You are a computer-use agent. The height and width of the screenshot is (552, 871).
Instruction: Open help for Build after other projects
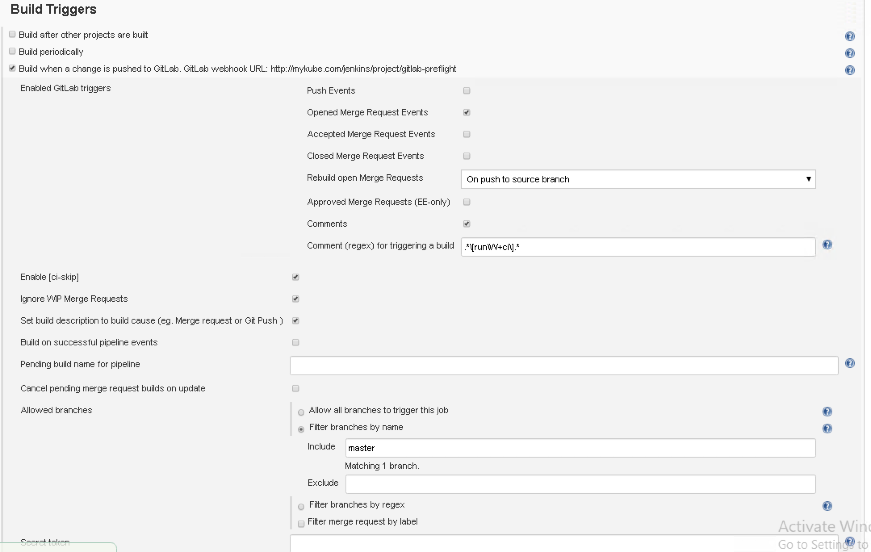[850, 36]
